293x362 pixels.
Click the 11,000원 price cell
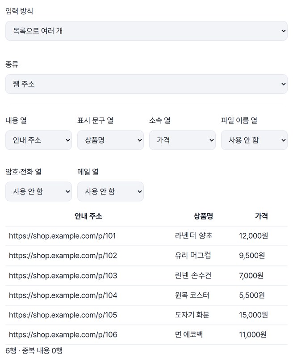253,335
